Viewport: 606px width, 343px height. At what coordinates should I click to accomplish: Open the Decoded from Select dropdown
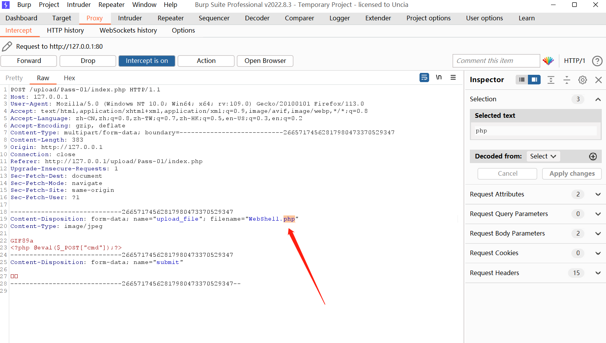pos(543,156)
